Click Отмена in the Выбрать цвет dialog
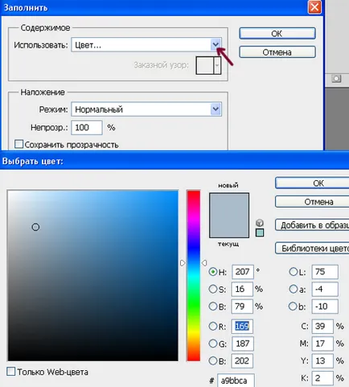The width and height of the screenshot is (349, 387). point(312,202)
